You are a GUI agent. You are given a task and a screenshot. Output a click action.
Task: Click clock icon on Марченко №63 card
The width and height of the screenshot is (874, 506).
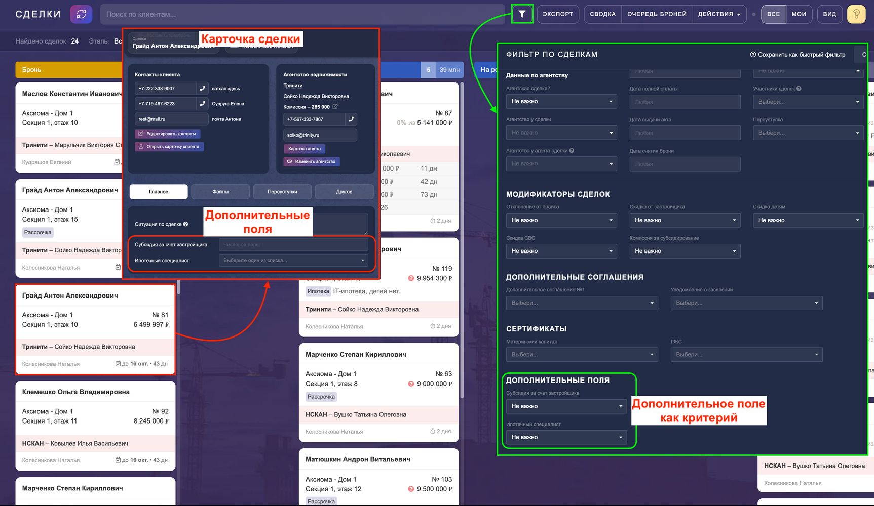(433, 432)
